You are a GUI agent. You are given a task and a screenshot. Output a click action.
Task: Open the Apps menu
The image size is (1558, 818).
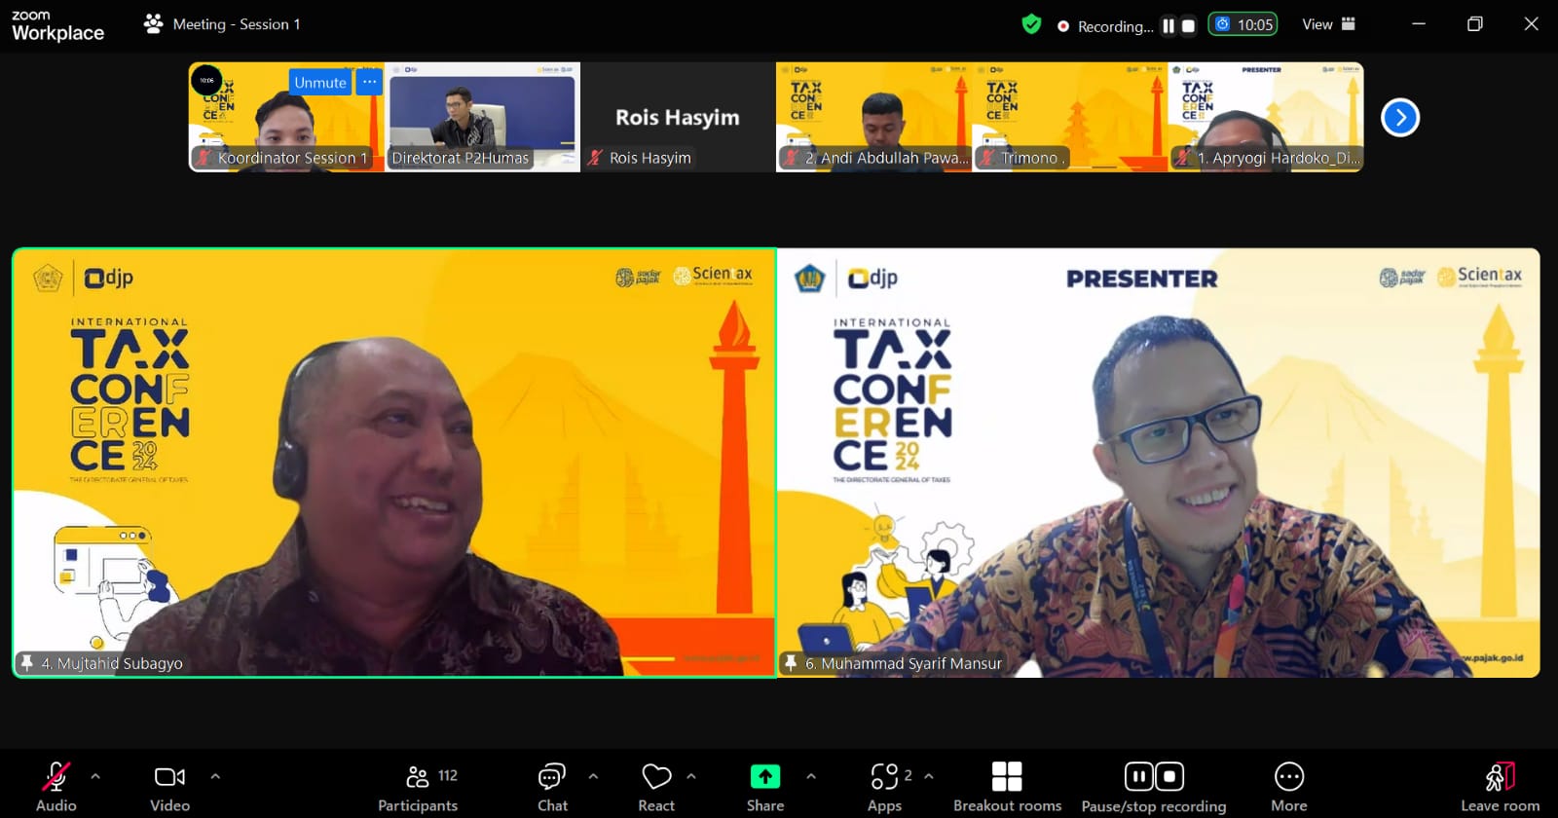coord(884,785)
